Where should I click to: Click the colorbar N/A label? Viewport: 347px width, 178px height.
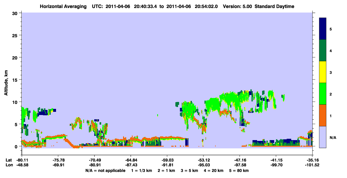pos(333,137)
